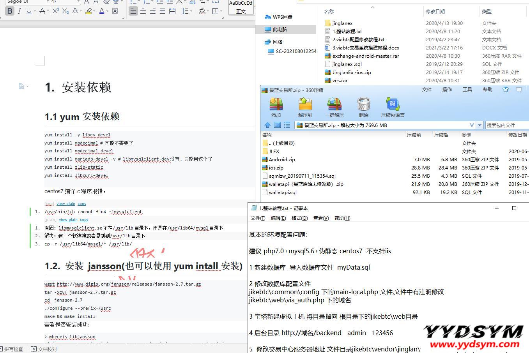The height and width of the screenshot is (353, 529).
Task: Click the 添加 add icon in 360压缩
Action: (x=276, y=107)
